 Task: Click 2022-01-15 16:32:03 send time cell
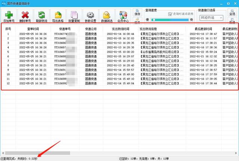pyautogui.click(x=120, y=38)
